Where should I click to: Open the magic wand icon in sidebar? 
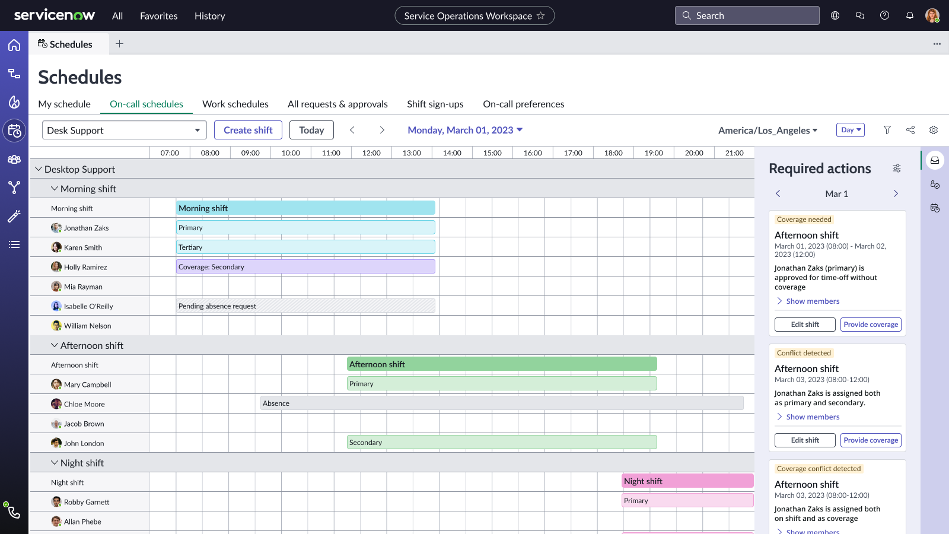pos(14,216)
